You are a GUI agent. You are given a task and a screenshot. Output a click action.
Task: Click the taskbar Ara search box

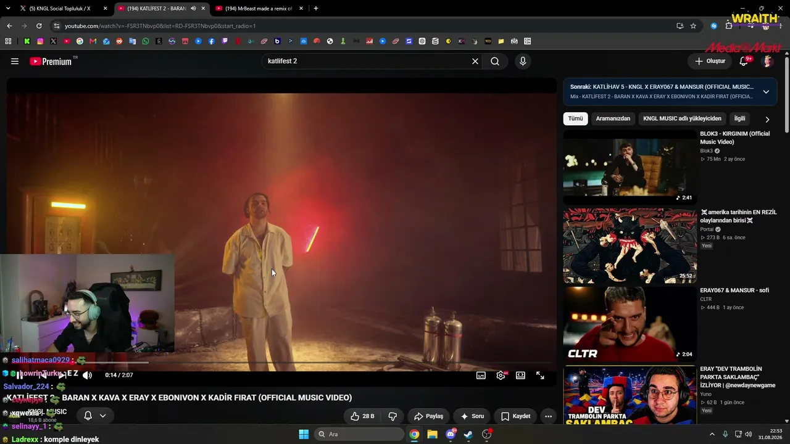359,434
